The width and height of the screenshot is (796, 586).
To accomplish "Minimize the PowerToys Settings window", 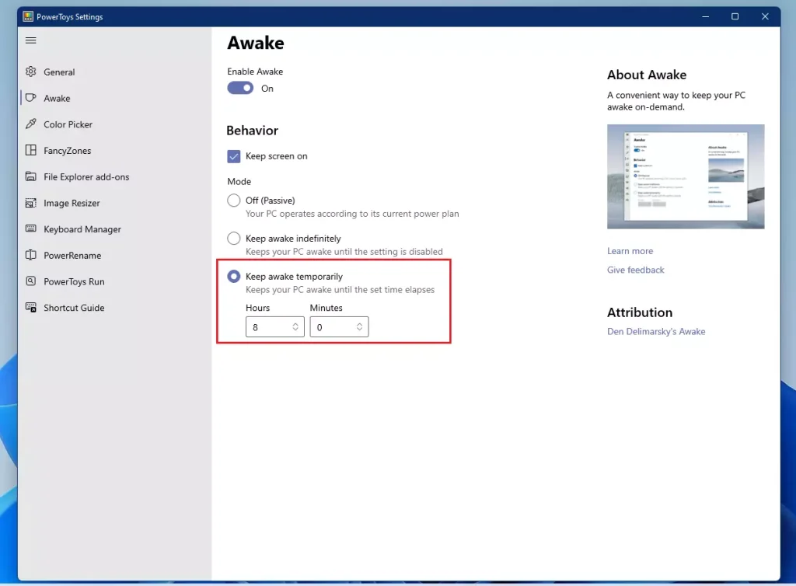I will (x=706, y=17).
